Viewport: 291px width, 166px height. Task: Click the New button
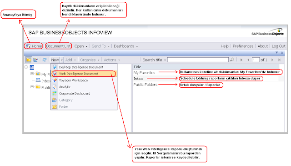55,60
